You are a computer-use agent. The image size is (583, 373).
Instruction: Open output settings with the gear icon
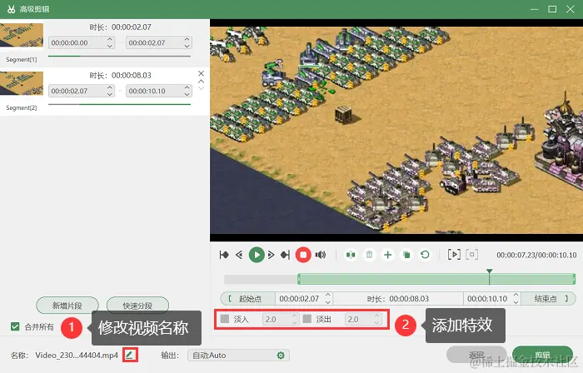[281, 356]
